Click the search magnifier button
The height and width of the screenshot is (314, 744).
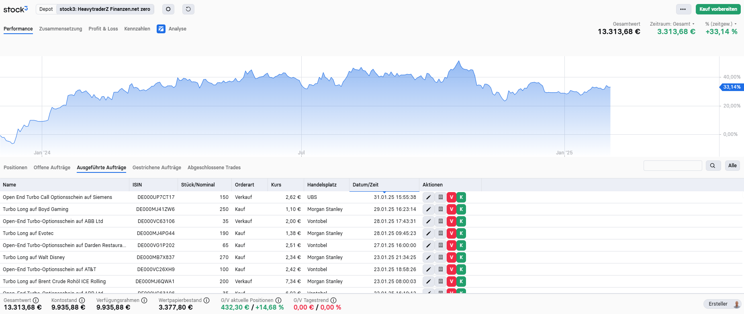pyautogui.click(x=713, y=166)
